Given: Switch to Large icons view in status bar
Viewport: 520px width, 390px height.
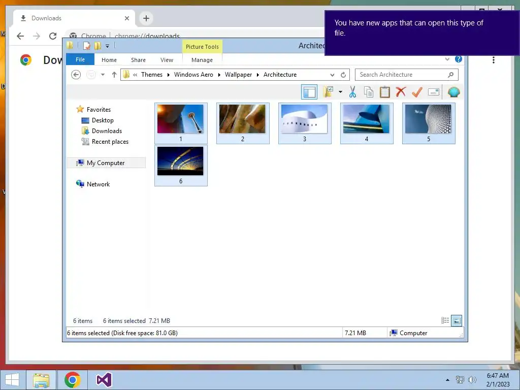Looking at the screenshot, I should coord(457,320).
